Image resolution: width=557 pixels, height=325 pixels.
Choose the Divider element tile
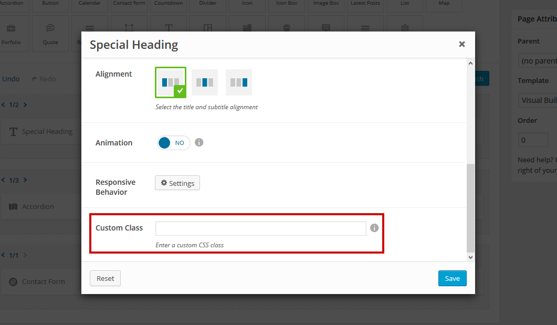tap(208, 5)
